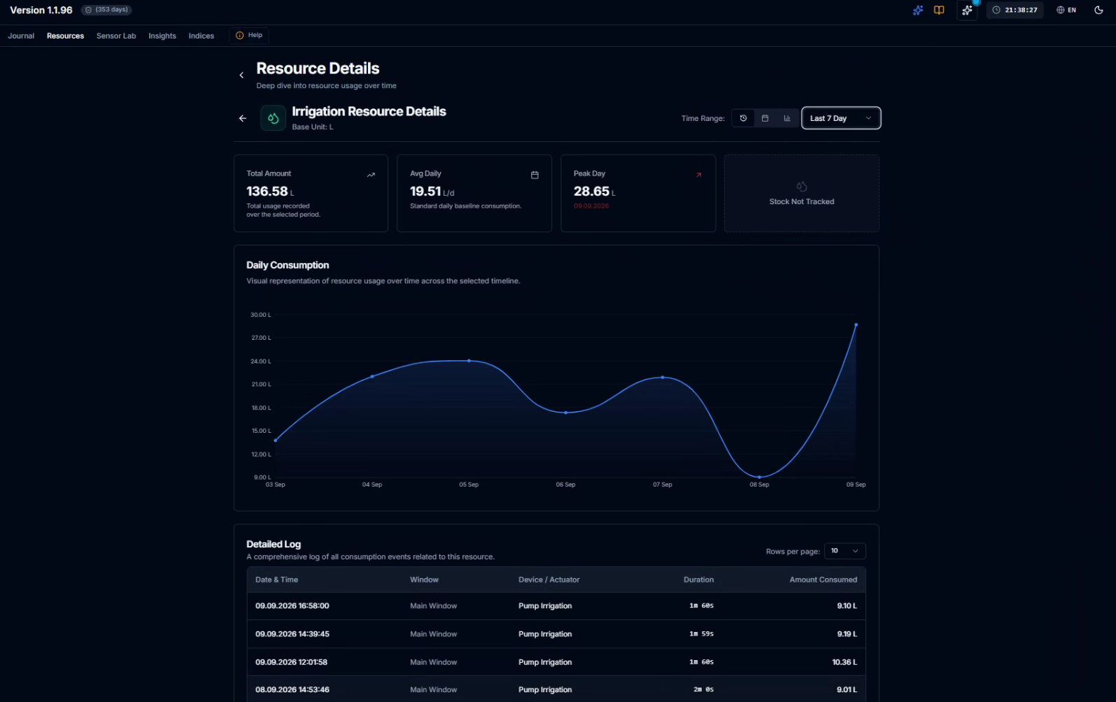This screenshot has height=702, width=1116.
Task: Open the orange book documentation icon
Action: (x=939, y=10)
